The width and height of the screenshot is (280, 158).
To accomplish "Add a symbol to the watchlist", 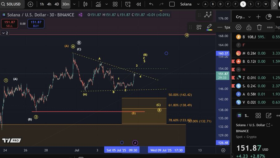I will (258, 17).
